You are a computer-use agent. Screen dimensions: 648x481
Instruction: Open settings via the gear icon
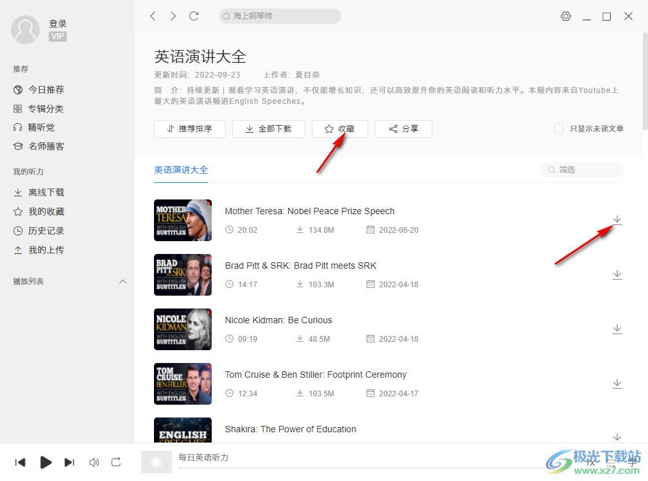point(565,16)
